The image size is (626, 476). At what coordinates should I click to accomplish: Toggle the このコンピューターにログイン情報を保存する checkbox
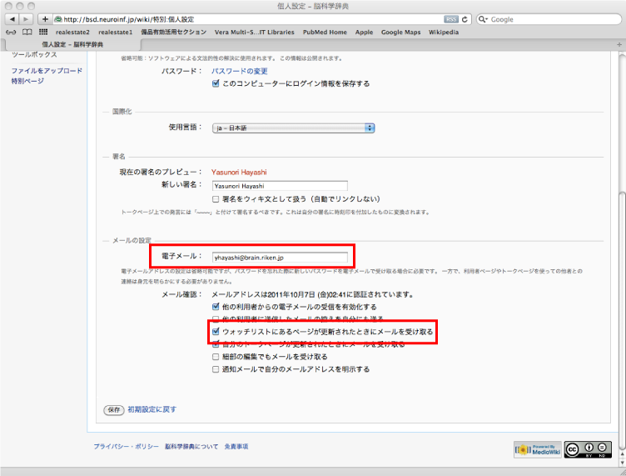[216, 83]
